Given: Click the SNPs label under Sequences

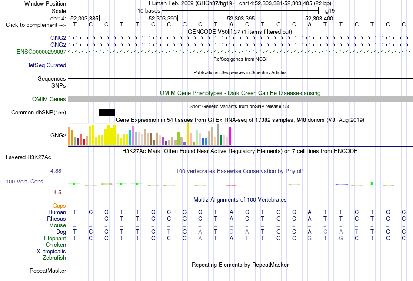Looking at the screenshot, I should [x=59, y=85].
